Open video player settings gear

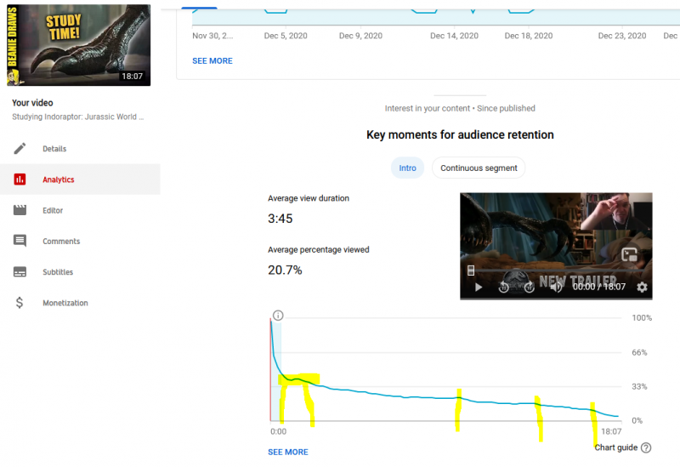(642, 288)
